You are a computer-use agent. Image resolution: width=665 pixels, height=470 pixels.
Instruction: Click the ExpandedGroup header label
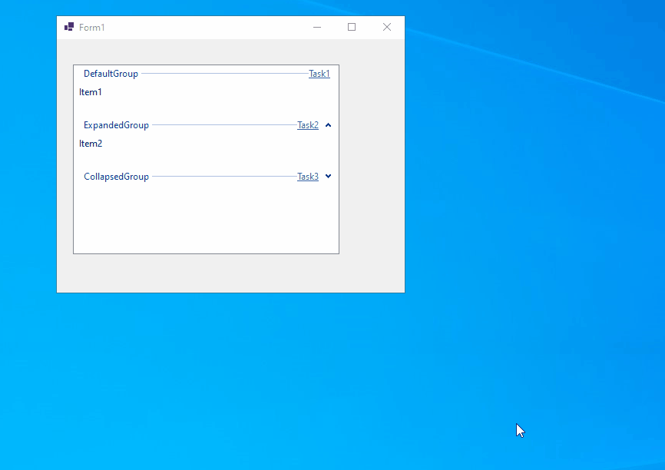(x=116, y=124)
